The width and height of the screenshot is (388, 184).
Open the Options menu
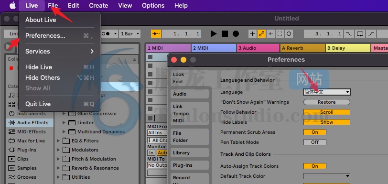(x=153, y=5)
